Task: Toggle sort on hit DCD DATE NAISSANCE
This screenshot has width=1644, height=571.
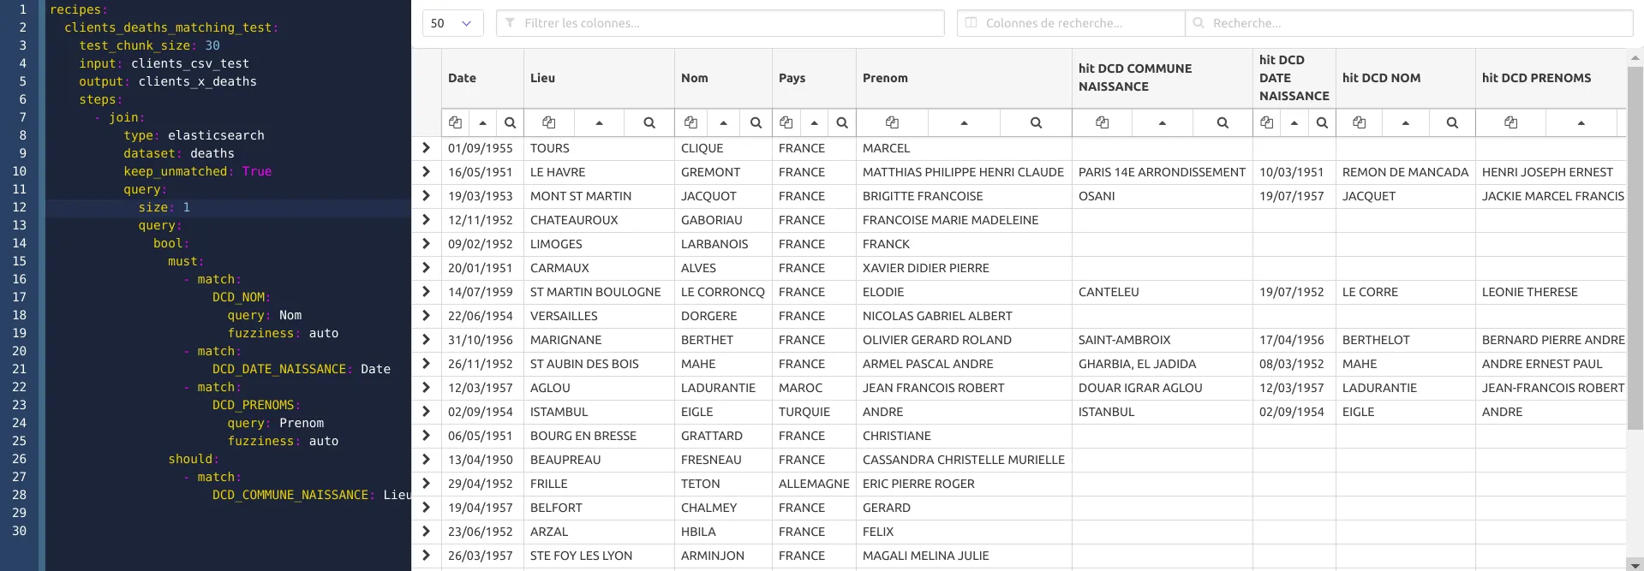Action: click(x=1294, y=122)
